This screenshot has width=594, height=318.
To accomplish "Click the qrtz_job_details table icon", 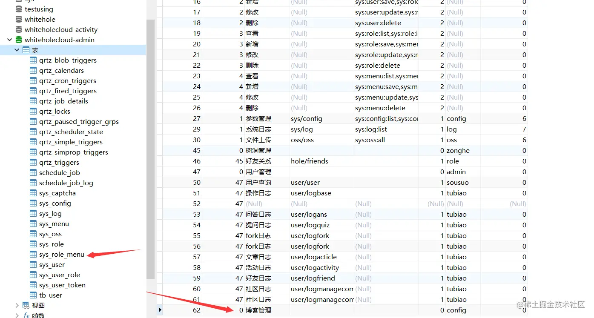I will tap(33, 101).
